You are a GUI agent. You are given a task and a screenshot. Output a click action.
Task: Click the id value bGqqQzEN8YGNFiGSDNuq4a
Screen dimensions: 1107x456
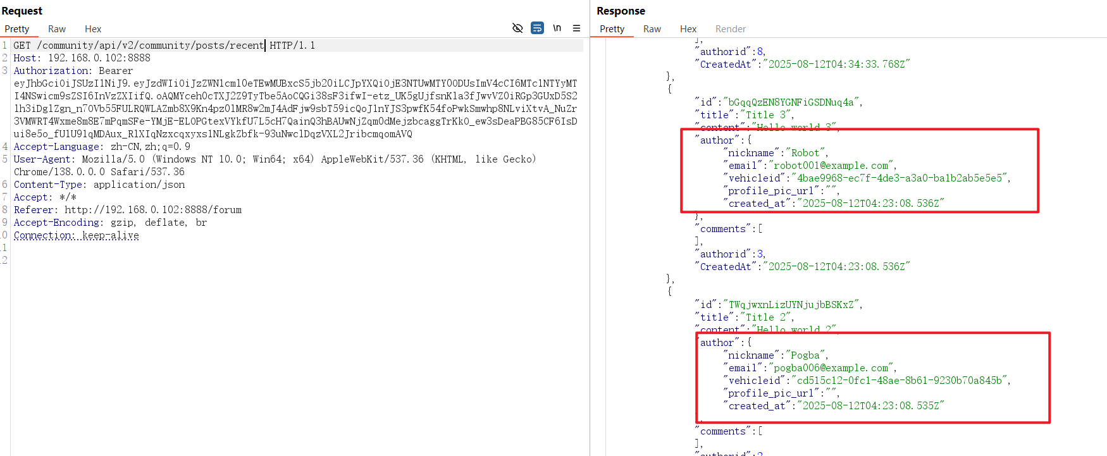(x=791, y=102)
